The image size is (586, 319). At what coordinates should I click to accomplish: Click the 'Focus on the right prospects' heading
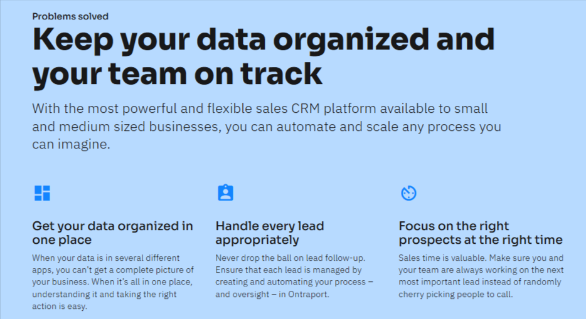481,233
